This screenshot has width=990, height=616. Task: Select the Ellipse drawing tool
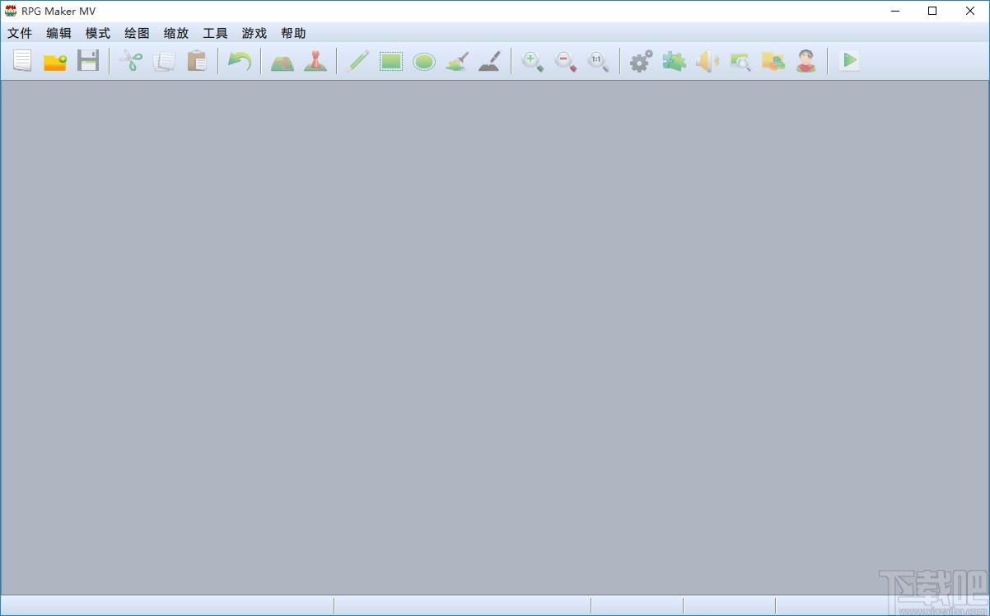[423, 60]
